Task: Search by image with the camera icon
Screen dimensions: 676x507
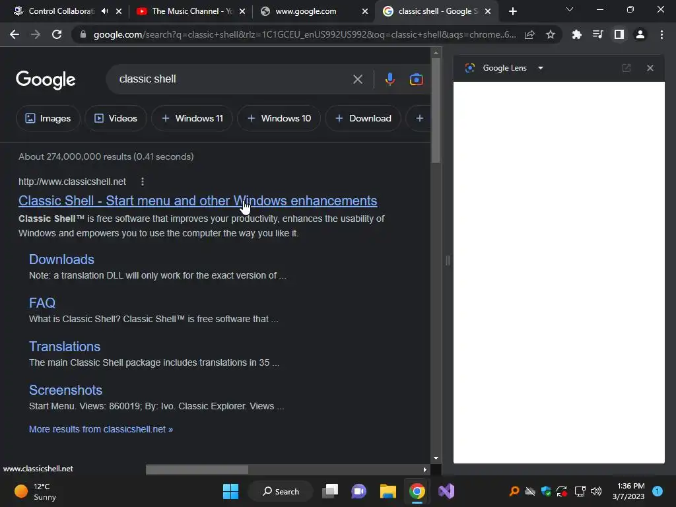Action: tap(416, 79)
